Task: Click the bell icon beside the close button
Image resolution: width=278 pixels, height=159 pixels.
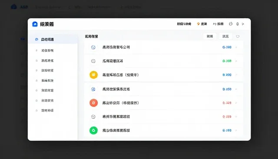Action: coord(238,24)
